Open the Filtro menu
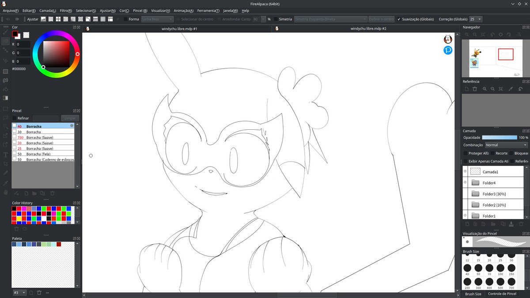Viewport: 530px width, 298px height. (x=66, y=10)
